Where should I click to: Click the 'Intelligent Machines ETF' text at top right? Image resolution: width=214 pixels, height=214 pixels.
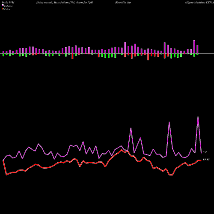pyautogui.click(x=198, y=3)
